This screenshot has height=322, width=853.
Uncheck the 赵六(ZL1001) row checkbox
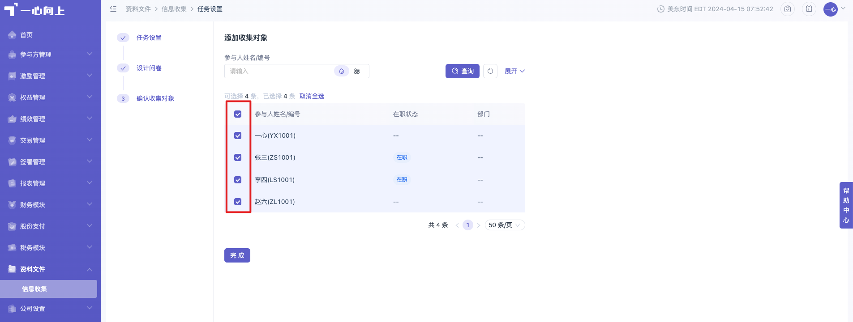click(238, 202)
